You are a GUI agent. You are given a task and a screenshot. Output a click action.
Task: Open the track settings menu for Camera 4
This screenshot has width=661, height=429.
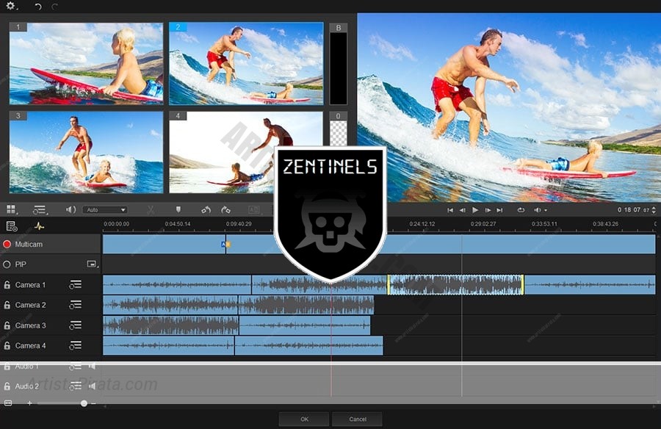coord(75,345)
